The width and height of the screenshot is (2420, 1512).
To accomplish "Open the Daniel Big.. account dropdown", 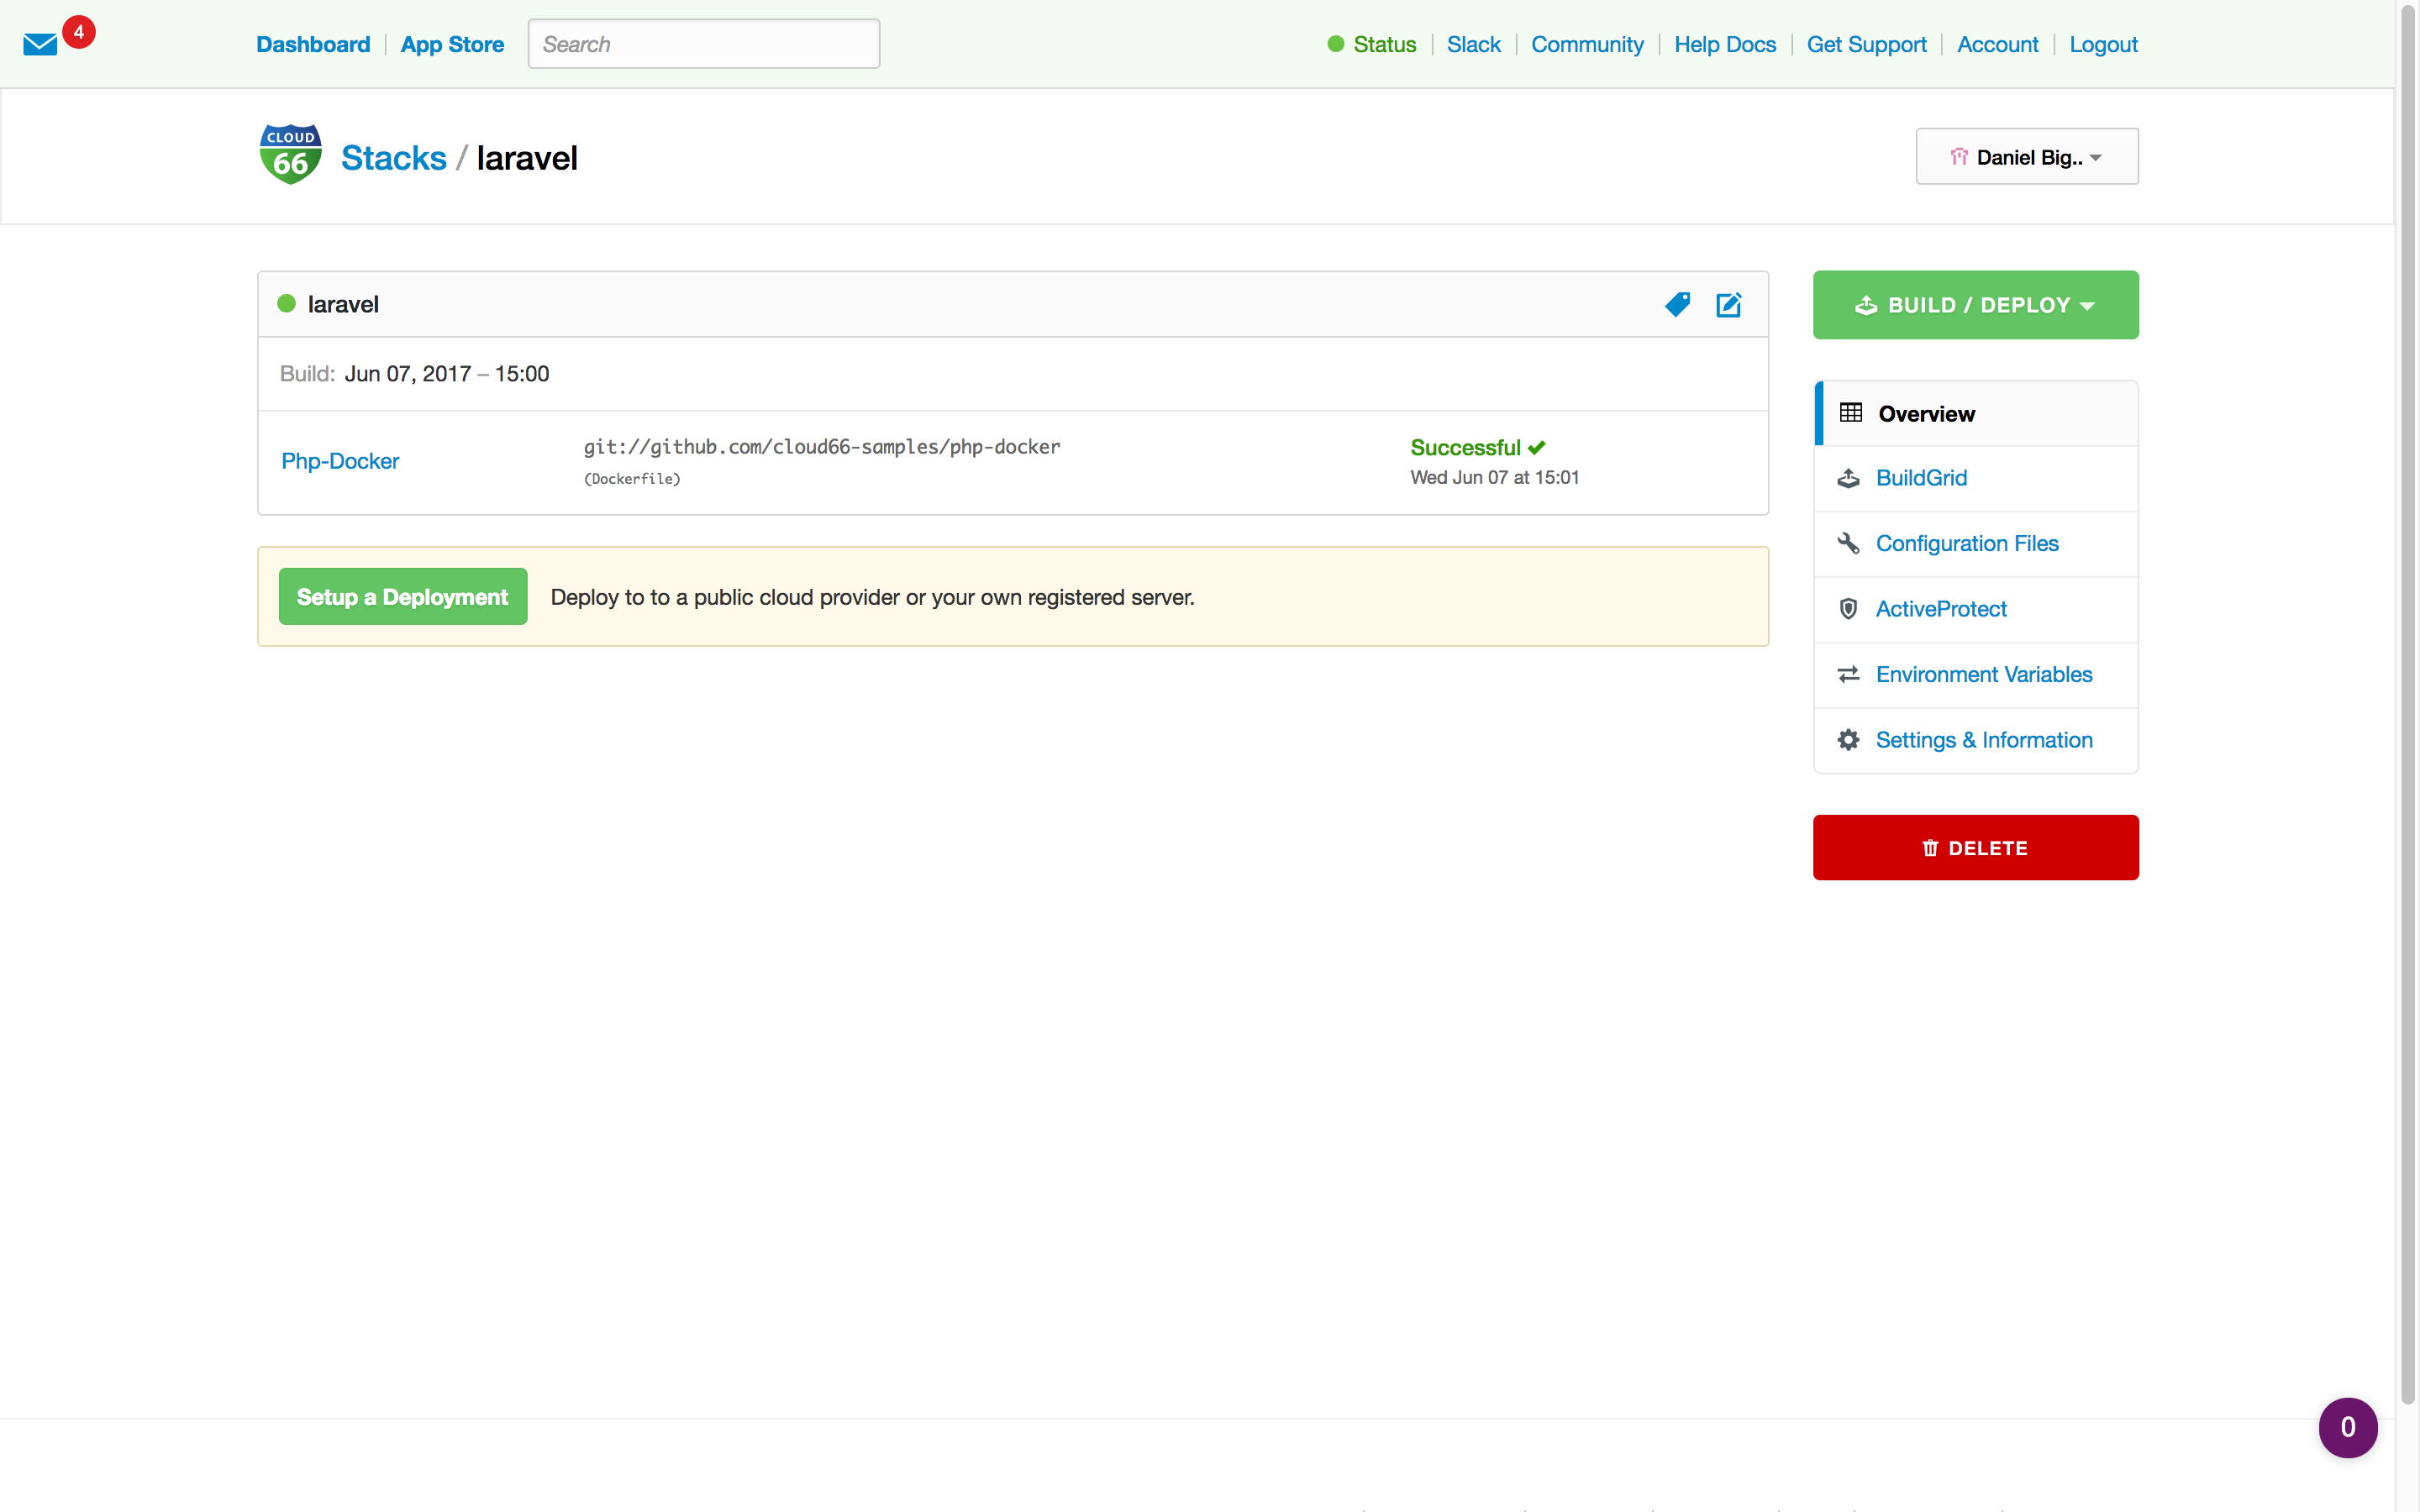I will coord(2027,156).
